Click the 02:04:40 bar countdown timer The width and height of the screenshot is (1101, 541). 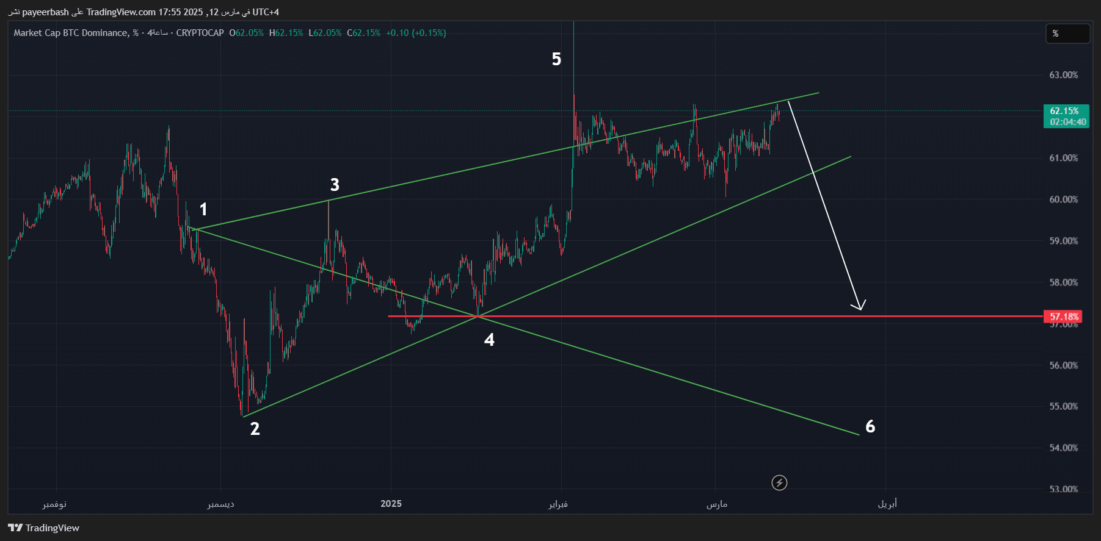1067,122
